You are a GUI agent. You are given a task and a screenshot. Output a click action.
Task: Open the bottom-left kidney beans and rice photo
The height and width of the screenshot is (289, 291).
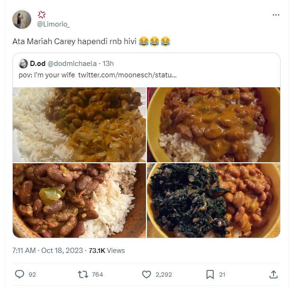point(80,200)
